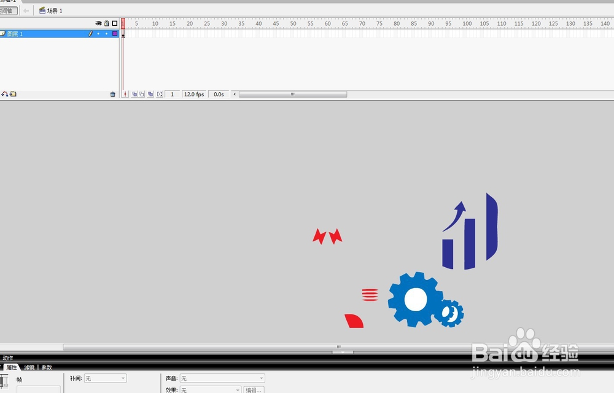Switch to the 滤镜 filters tab
Image resolution: width=614 pixels, height=393 pixels.
29,367
